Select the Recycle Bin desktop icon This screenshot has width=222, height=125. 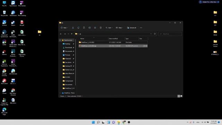(x=4, y=13)
